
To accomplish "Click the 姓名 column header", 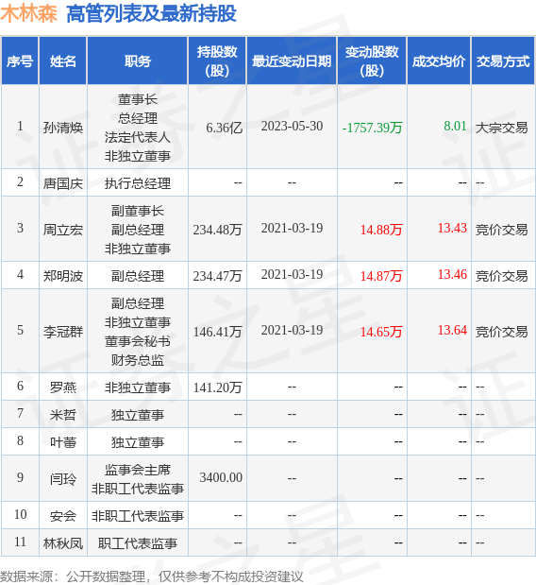I will click(63, 60).
